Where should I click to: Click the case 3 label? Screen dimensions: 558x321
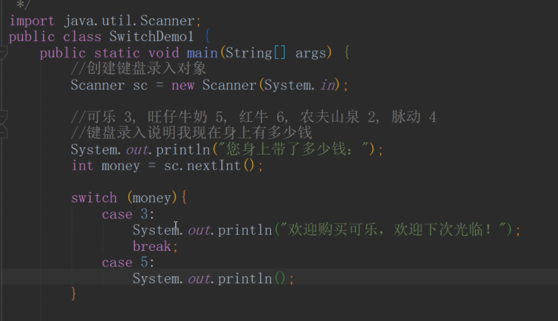coord(125,214)
